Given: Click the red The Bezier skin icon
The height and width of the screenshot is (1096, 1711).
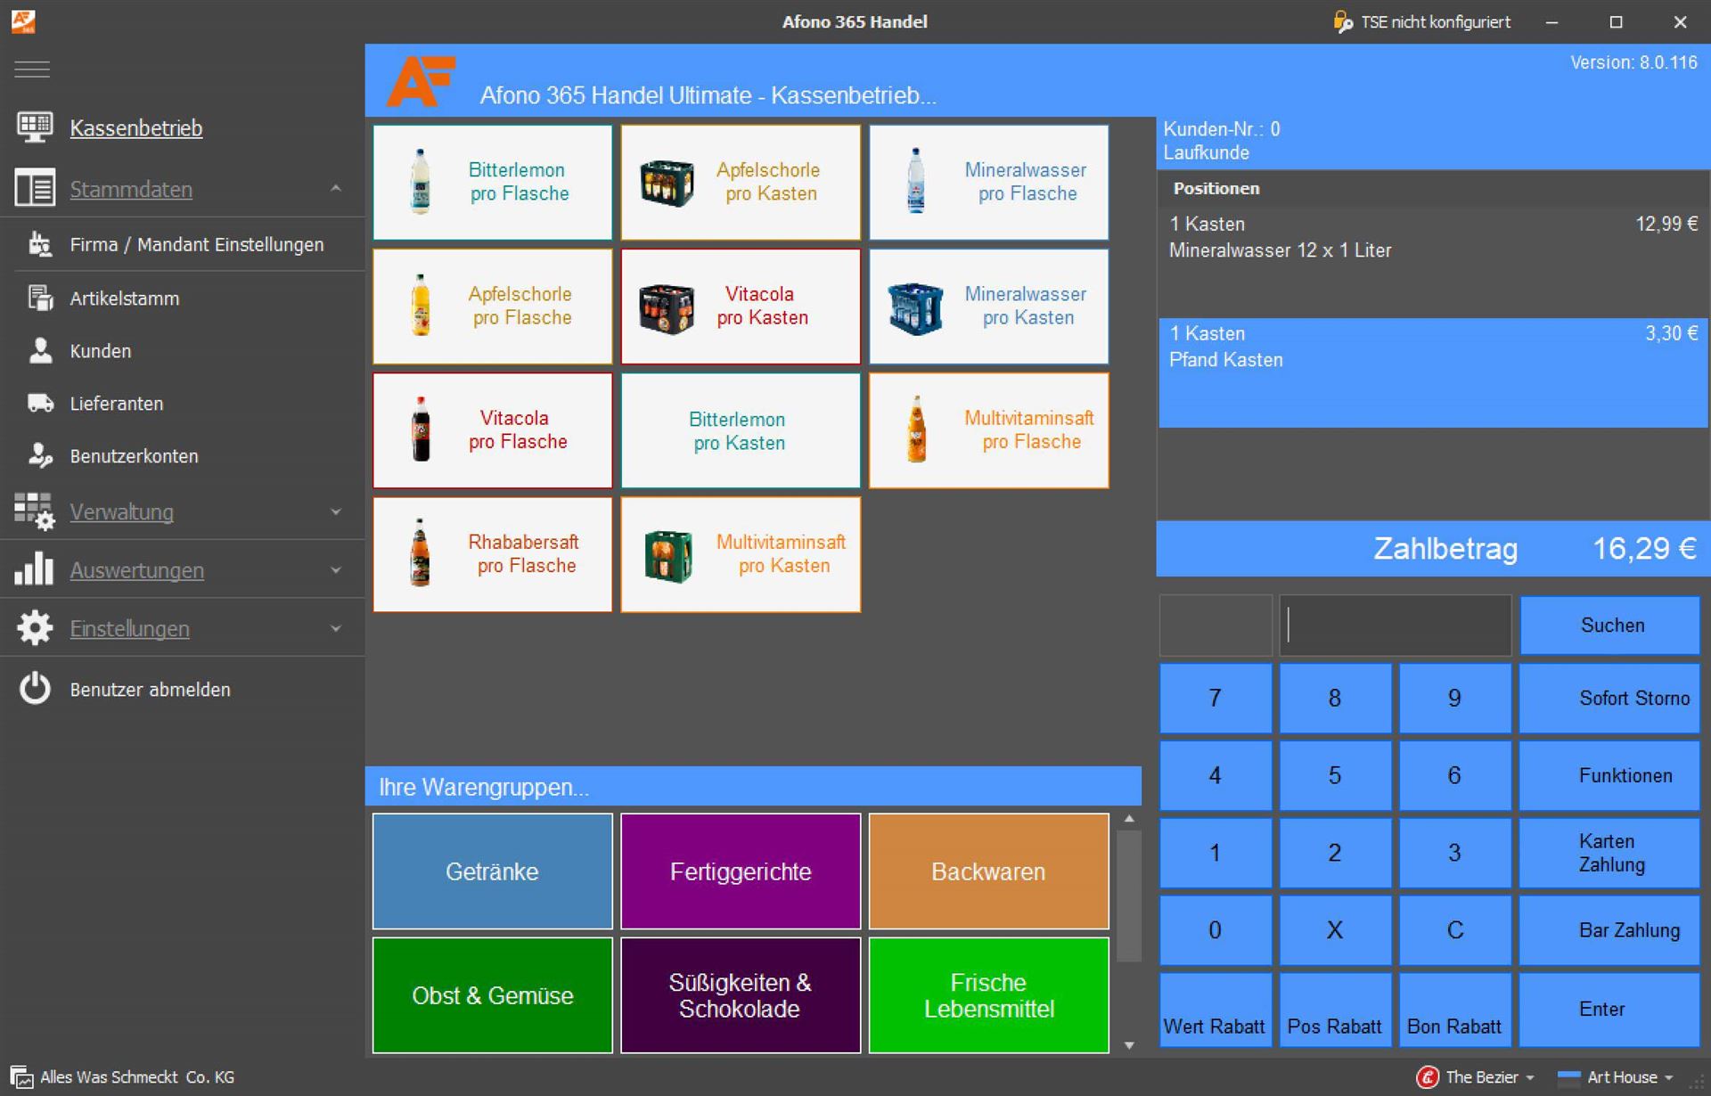Looking at the screenshot, I should pyautogui.click(x=1428, y=1077).
